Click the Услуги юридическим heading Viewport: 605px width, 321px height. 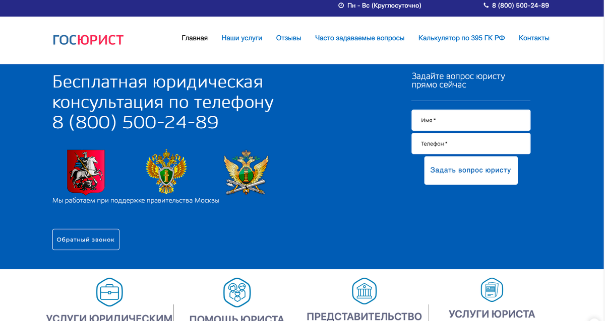[109, 316]
